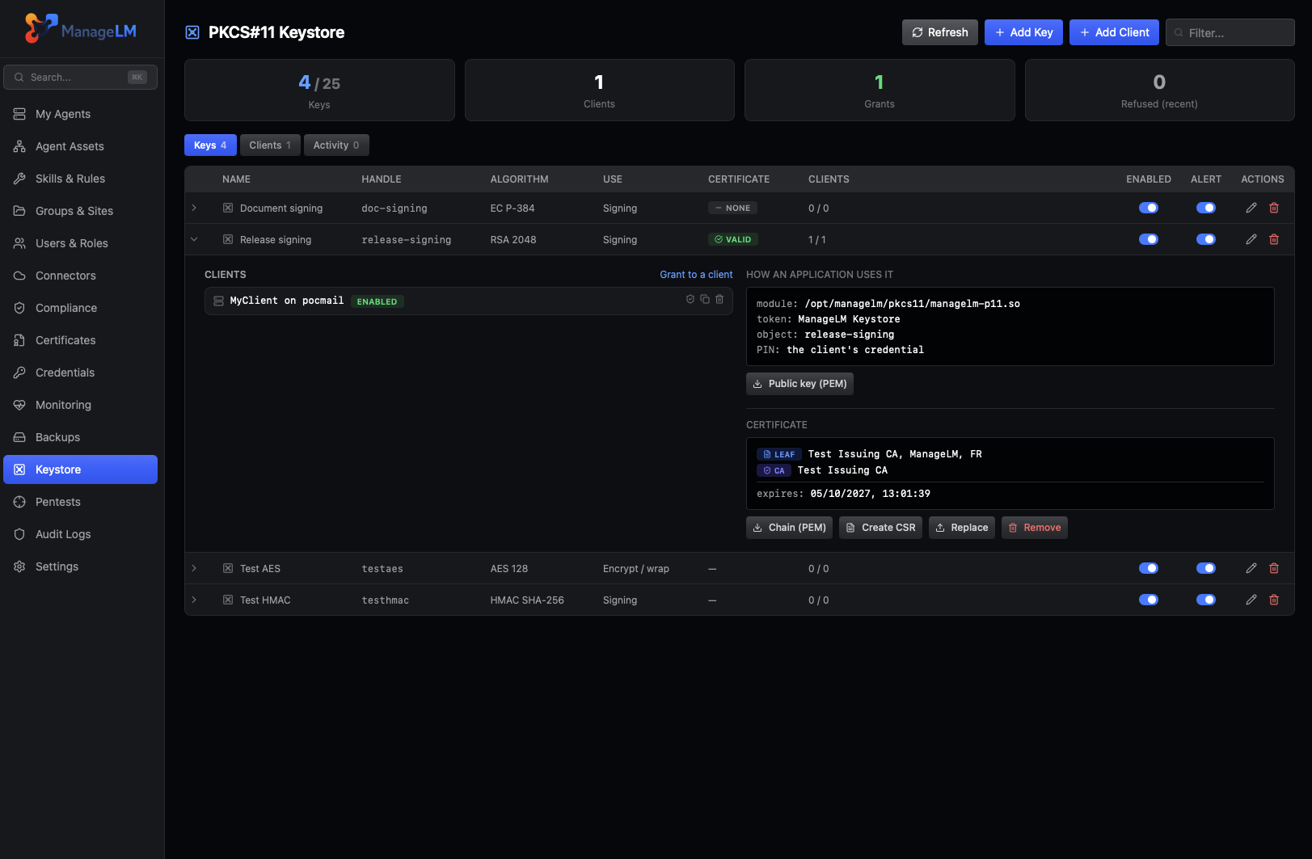
Task: Toggle Alert switch for Document signing
Action: pyautogui.click(x=1205, y=208)
